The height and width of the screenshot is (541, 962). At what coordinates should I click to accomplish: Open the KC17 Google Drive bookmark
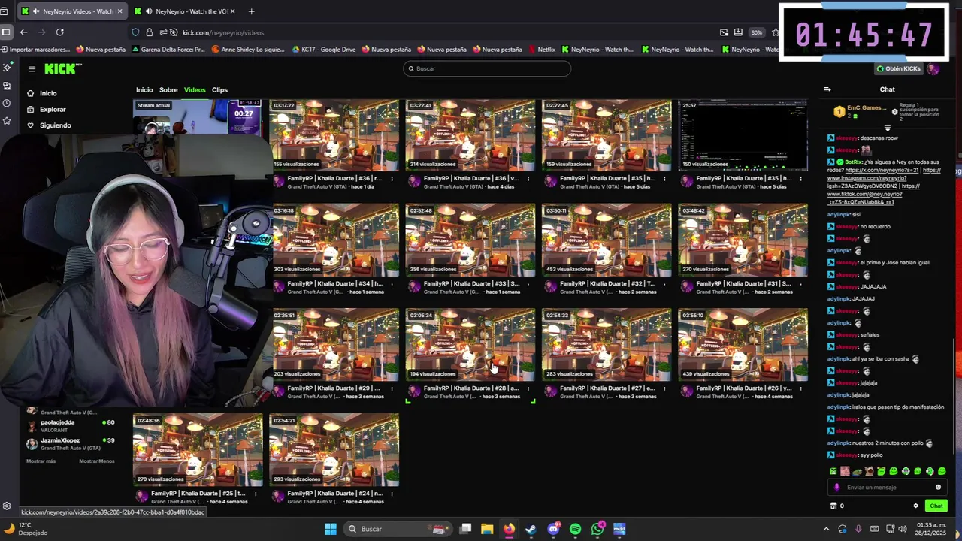click(x=323, y=50)
